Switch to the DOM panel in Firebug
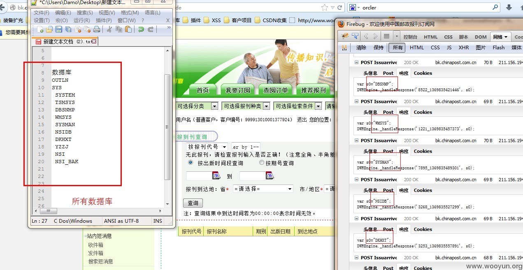This screenshot has height=270, width=523. tap(481, 37)
